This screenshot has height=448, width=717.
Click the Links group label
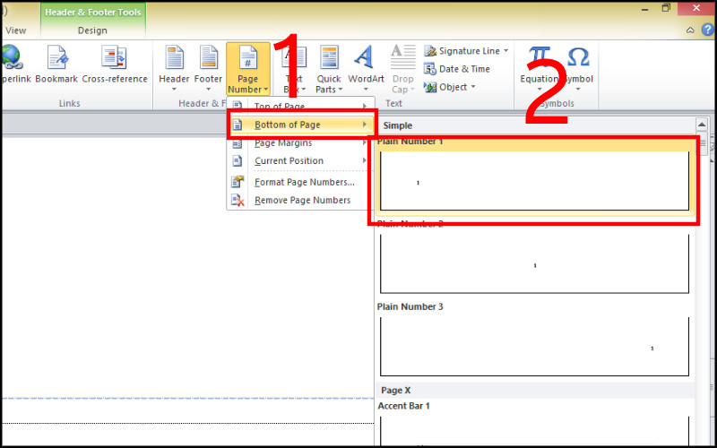(70, 103)
